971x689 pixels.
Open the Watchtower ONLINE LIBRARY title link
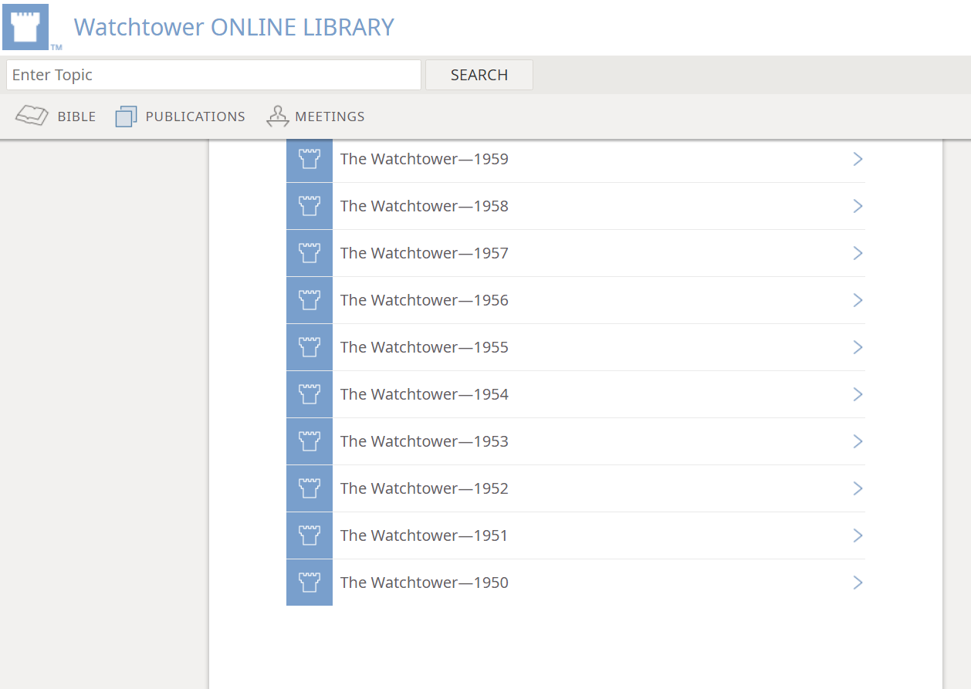[234, 27]
